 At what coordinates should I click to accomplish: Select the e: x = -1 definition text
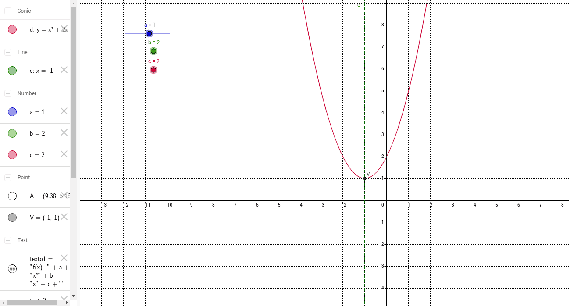coord(41,71)
